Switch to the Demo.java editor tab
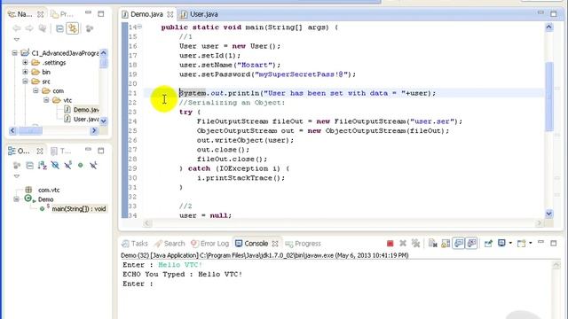Image resolution: width=568 pixels, height=319 pixels. click(x=146, y=14)
